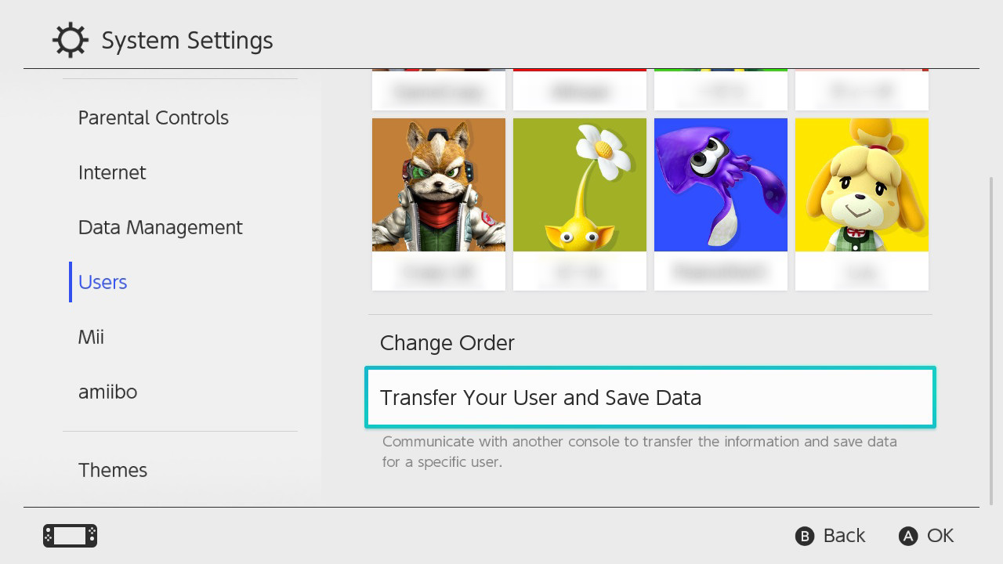Click the Switch console controller icon

click(70, 536)
